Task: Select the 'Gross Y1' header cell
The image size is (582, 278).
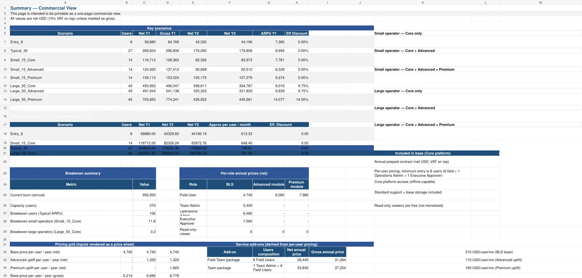Action: pos(168,33)
